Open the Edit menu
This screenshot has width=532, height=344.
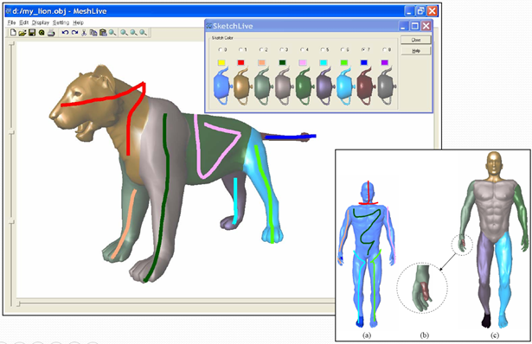(23, 22)
